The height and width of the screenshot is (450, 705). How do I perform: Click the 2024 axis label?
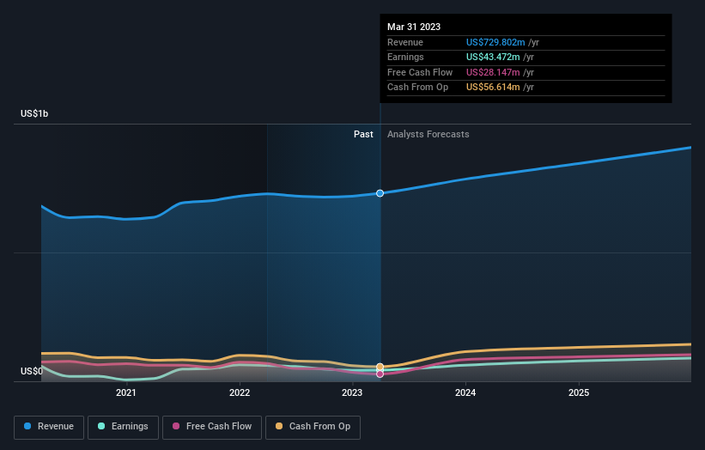(x=465, y=393)
